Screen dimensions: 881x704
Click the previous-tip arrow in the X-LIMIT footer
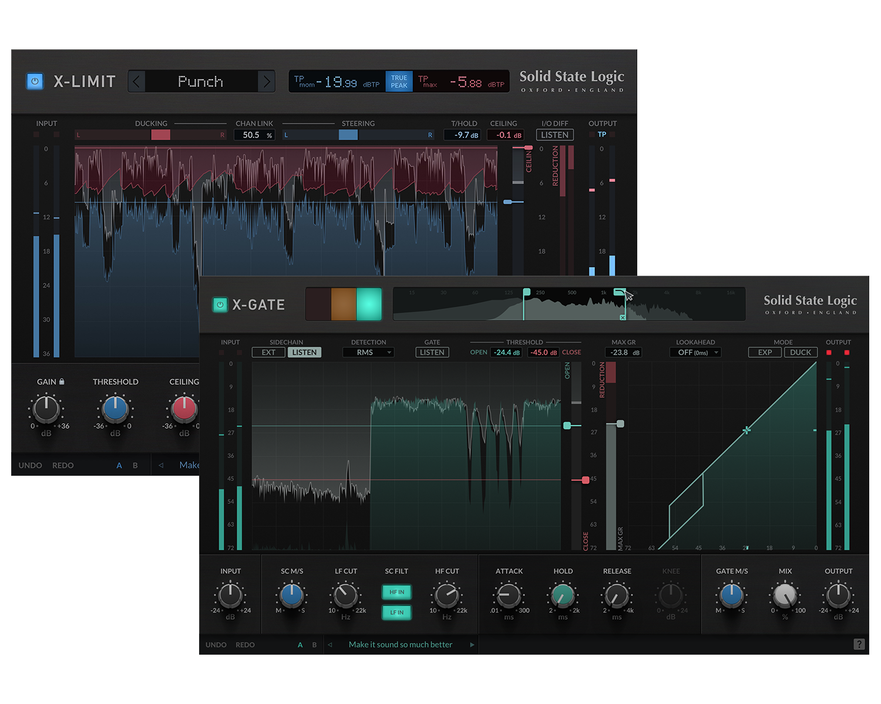161,465
